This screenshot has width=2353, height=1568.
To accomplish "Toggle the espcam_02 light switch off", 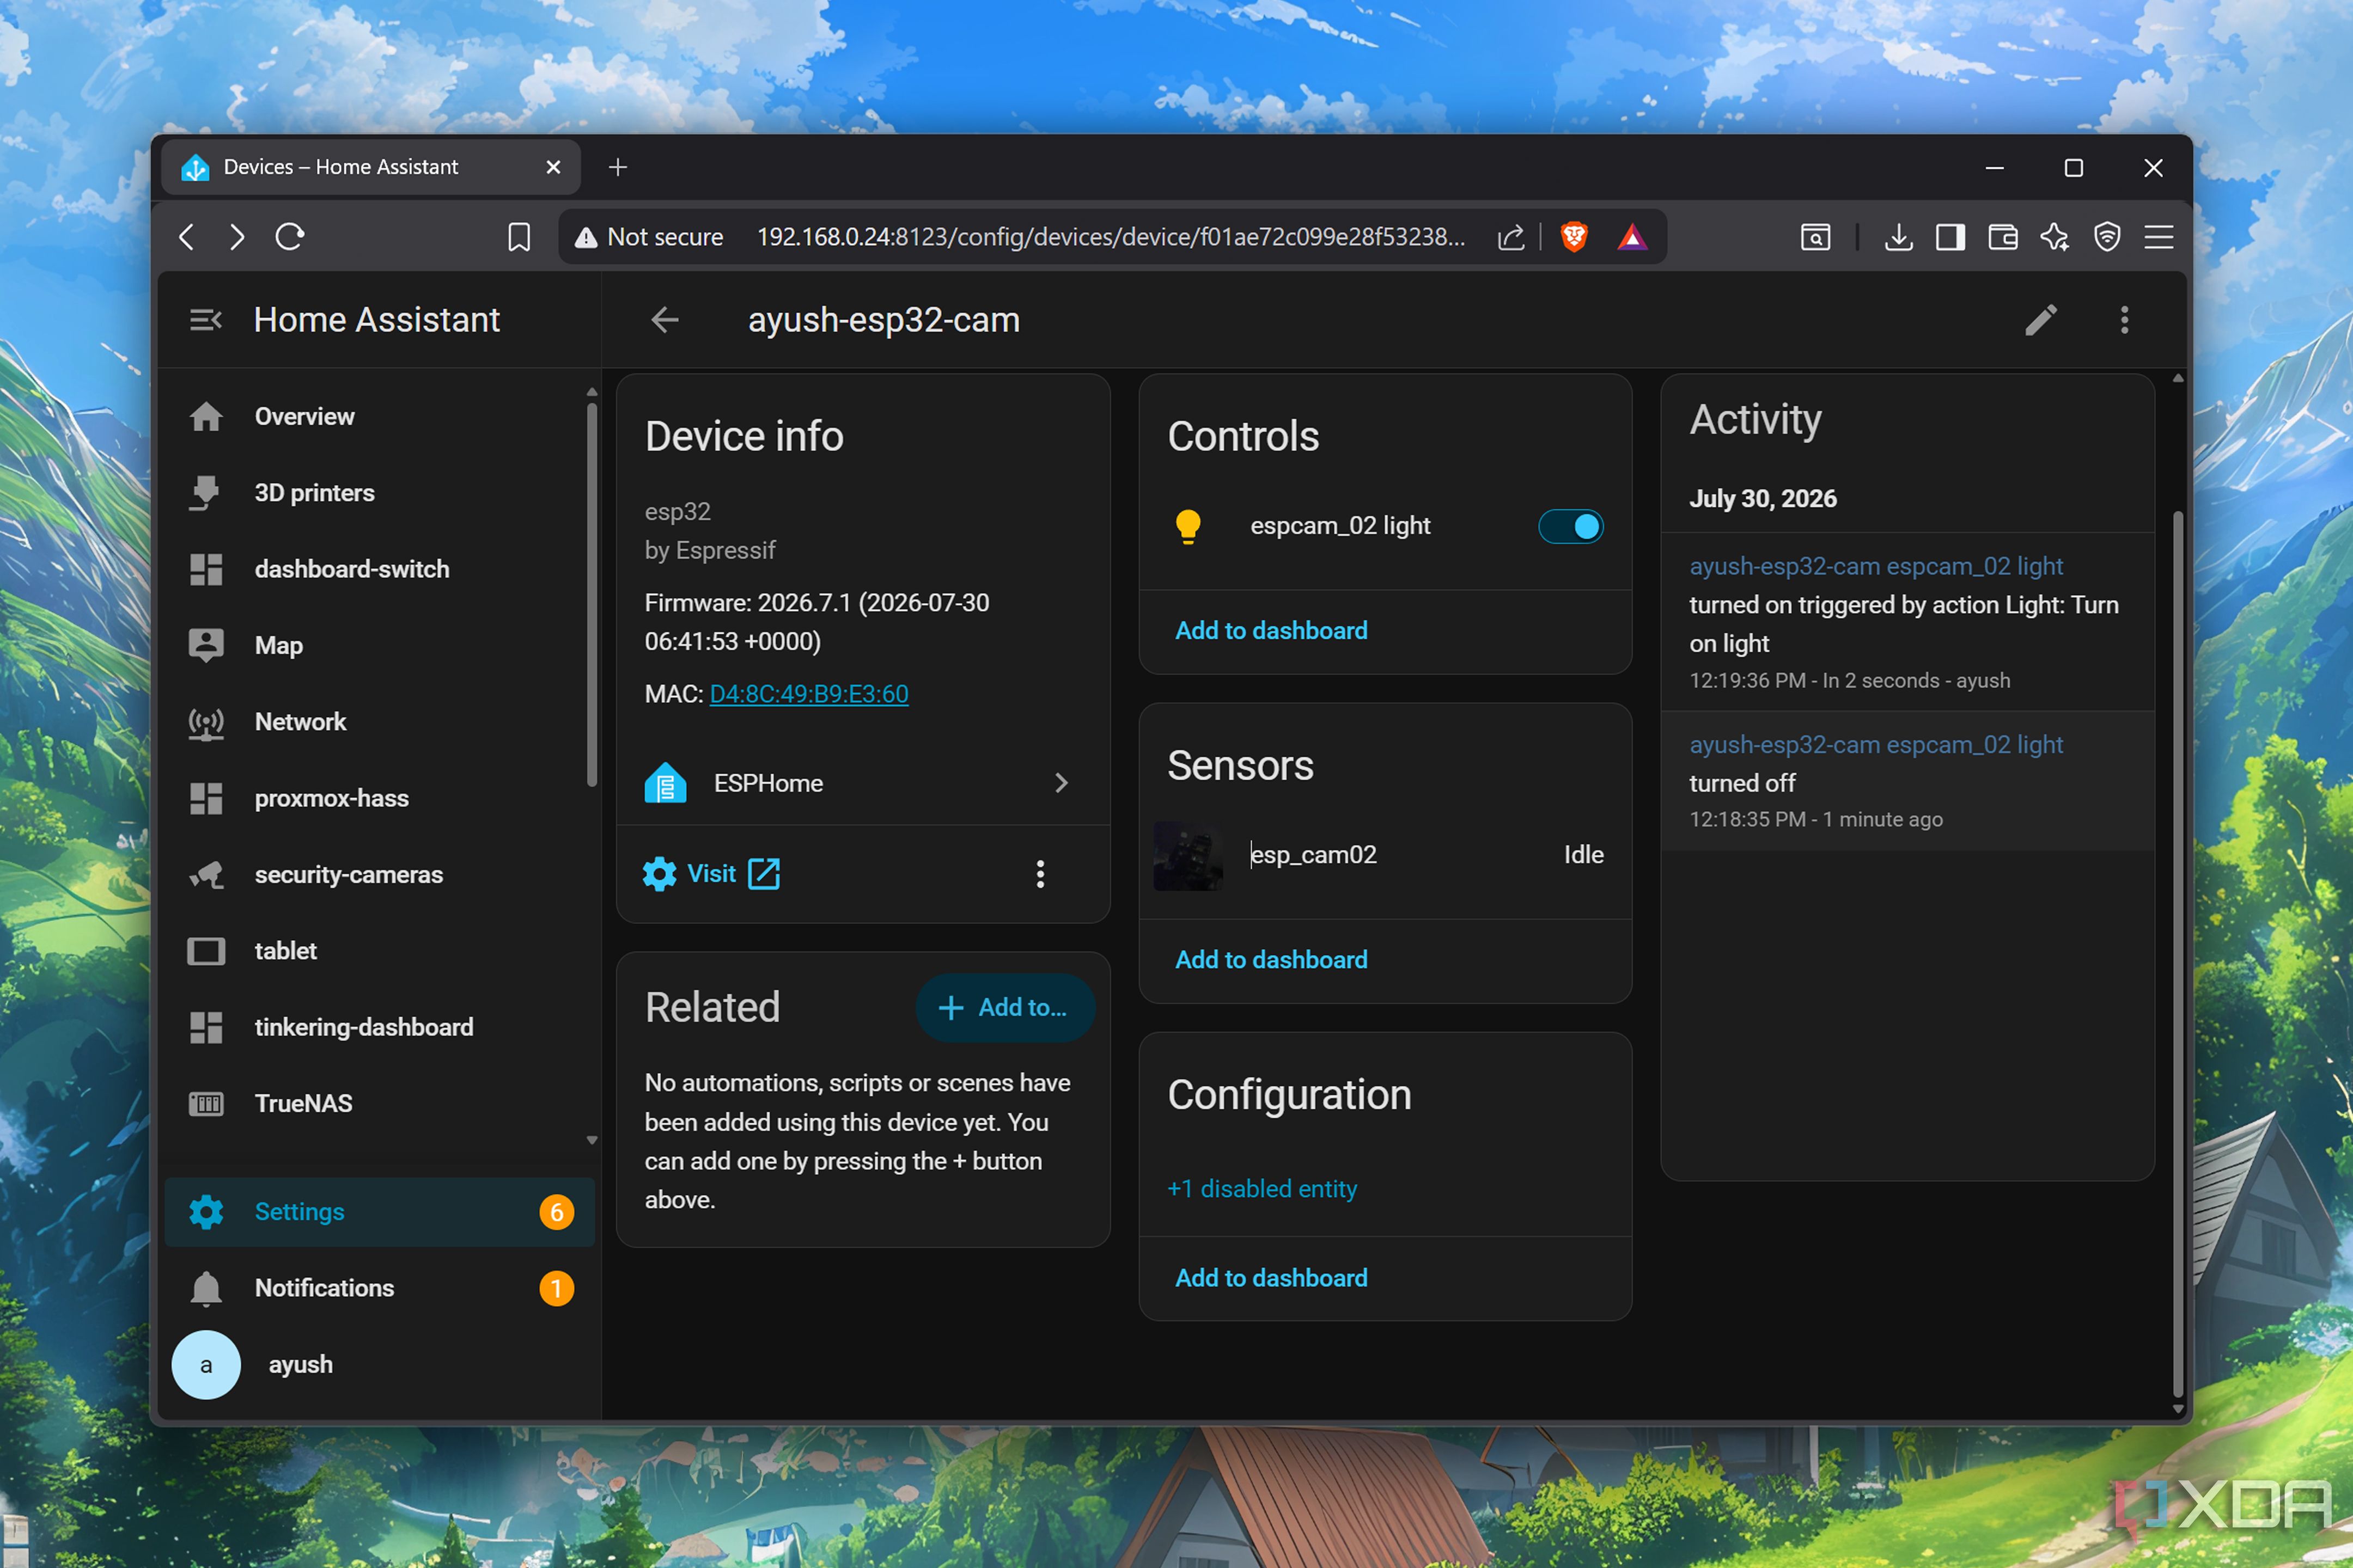I will point(1571,526).
